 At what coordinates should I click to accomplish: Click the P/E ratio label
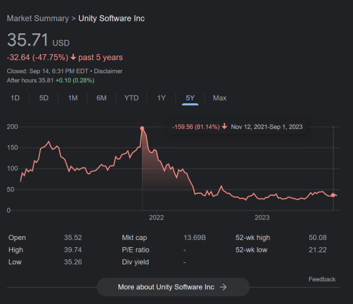coord(135,250)
